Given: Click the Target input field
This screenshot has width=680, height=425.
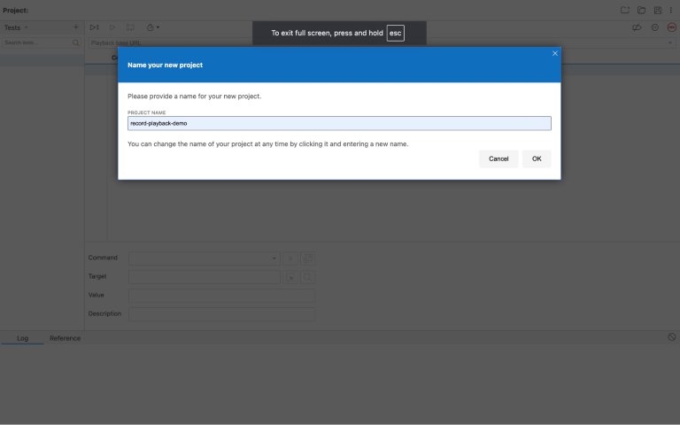Looking at the screenshot, I should pos(205,276).
